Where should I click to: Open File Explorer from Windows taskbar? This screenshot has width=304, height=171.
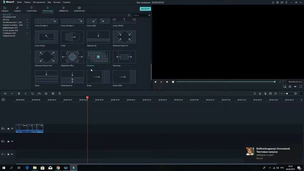click(35, 168)
